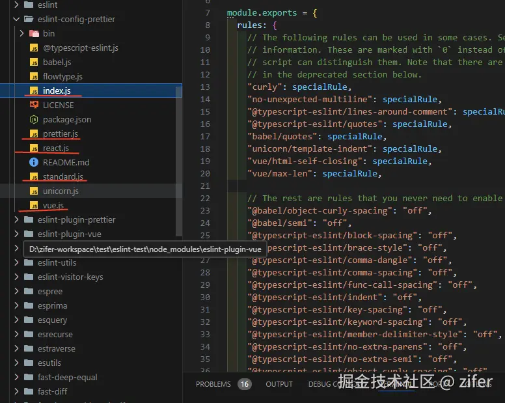
Task: Click the README.md info icon
Action: coord(34,162)
